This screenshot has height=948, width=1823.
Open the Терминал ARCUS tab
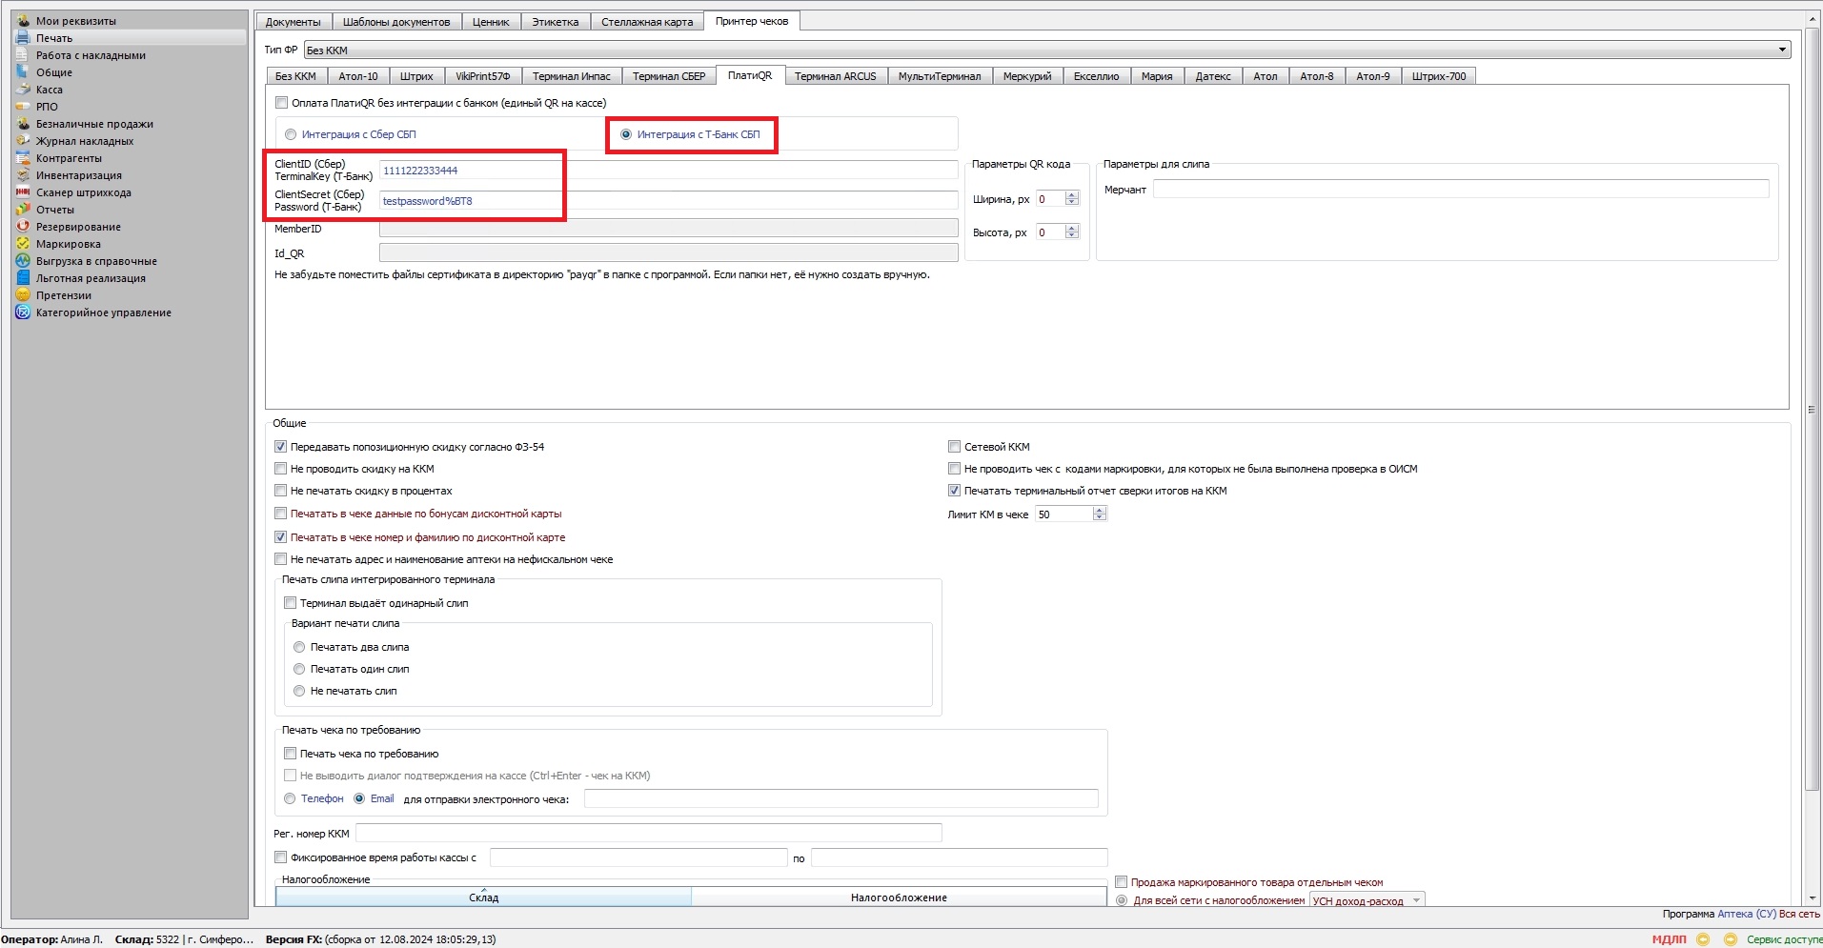click(x=835, y=76)
